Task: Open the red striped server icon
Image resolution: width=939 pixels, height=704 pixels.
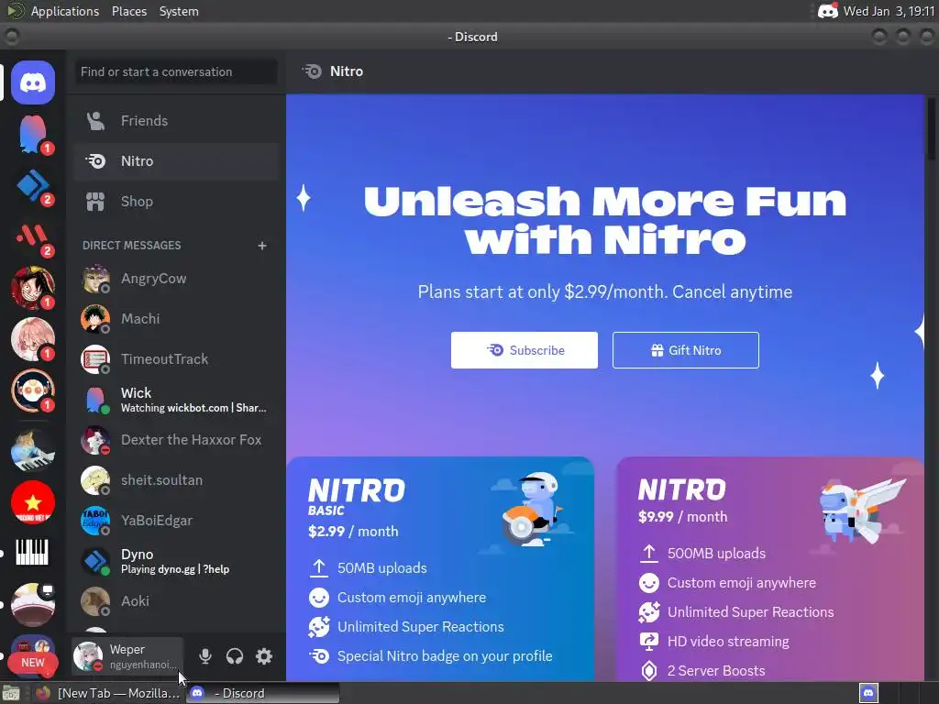Action: [x=33, y=236]
